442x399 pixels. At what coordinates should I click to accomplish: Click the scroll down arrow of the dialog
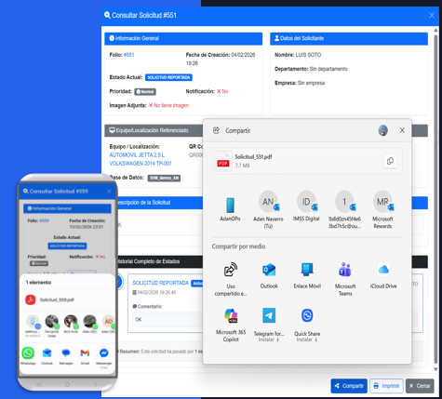(435, 369)
